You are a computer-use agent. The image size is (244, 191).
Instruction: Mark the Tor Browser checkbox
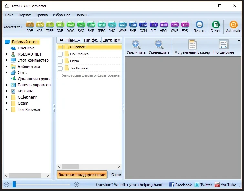(60, 68)
